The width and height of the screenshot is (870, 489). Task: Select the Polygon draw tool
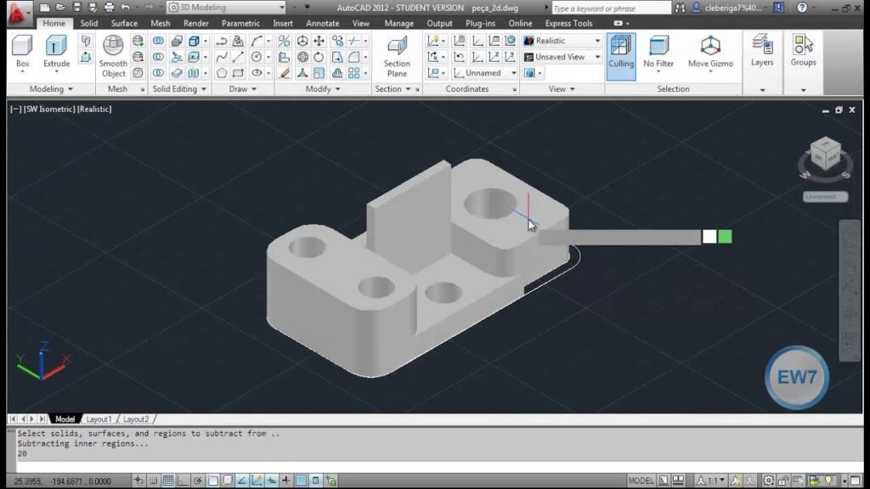pos(222,73)
